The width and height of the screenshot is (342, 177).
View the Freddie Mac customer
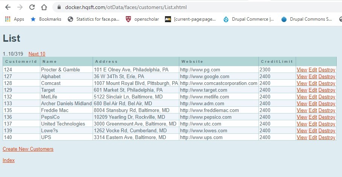(302, 110)
